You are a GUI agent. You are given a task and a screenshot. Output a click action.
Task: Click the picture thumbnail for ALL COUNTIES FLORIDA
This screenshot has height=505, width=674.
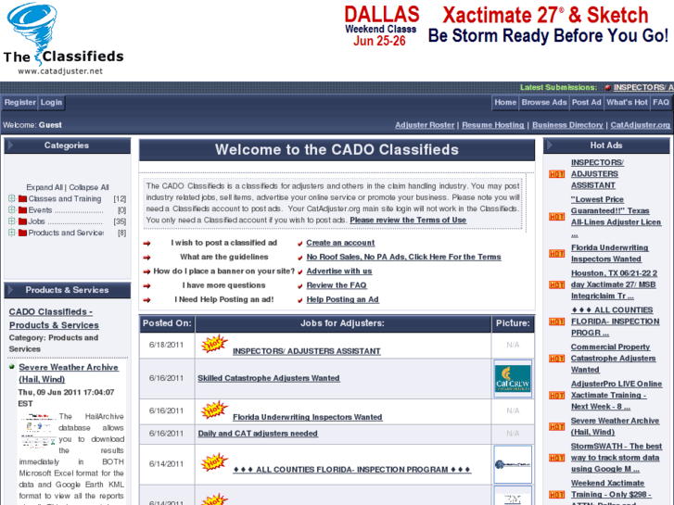click(x=513, y=464)
